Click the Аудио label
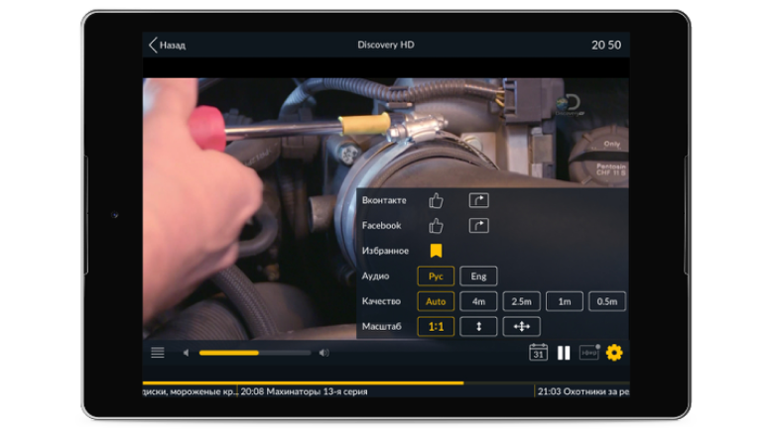Viewport: 772px width, 434px height. click(375, 276)
